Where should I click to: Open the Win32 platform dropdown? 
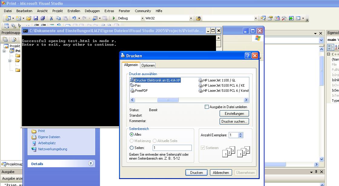pyautogui.click(x=191, y=18)
